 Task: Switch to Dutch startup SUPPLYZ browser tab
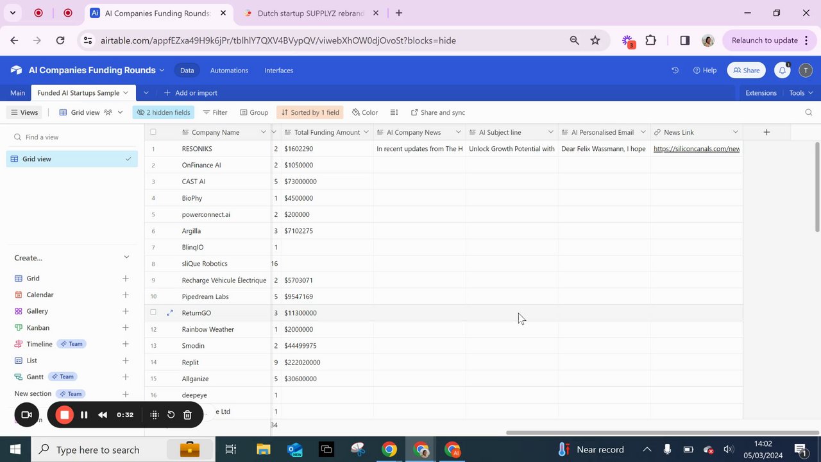(311, 13)
